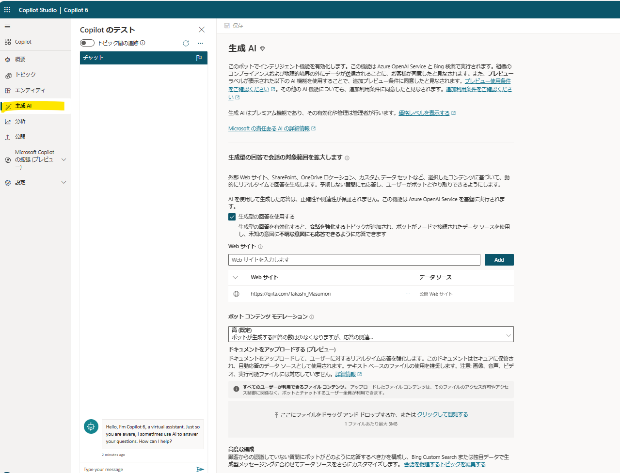Open the 高 (既定) moderation dropdown
Viewport: 620px width, 473px height.
click(x=371, y=334)
